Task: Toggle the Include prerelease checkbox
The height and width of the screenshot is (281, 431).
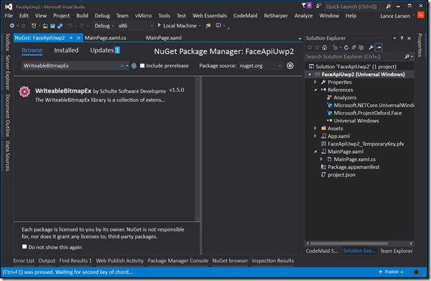Action: tap(142, 66)
